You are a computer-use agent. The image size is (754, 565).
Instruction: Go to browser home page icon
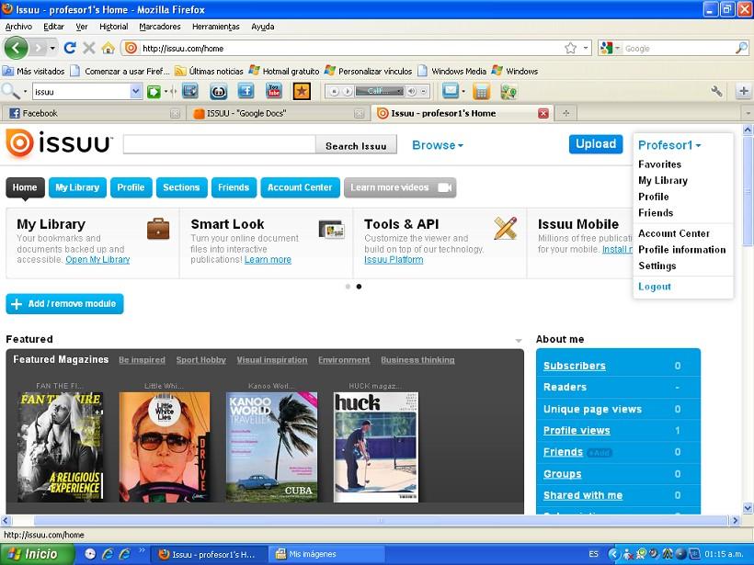(109, 48)
